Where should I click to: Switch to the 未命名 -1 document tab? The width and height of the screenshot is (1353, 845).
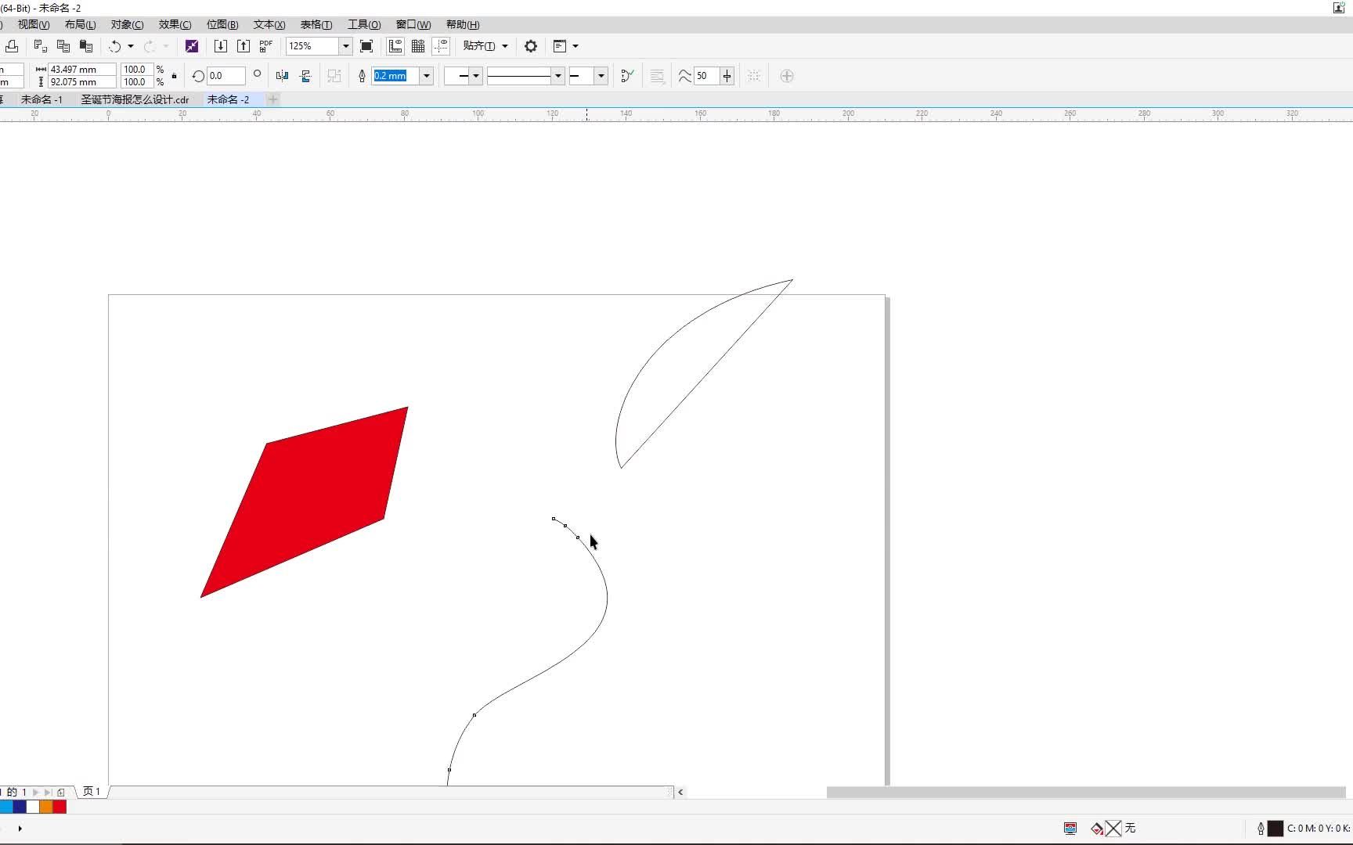pyautogui.click(x=41, y=99)
